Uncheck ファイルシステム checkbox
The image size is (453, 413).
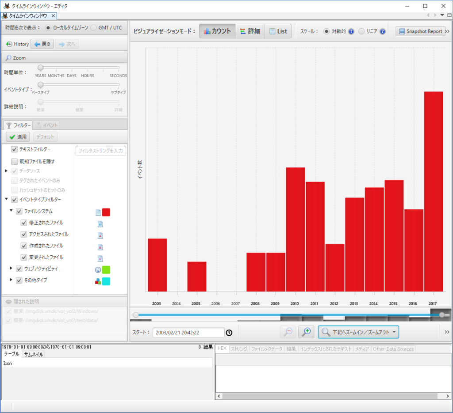[x=19, y=212]
